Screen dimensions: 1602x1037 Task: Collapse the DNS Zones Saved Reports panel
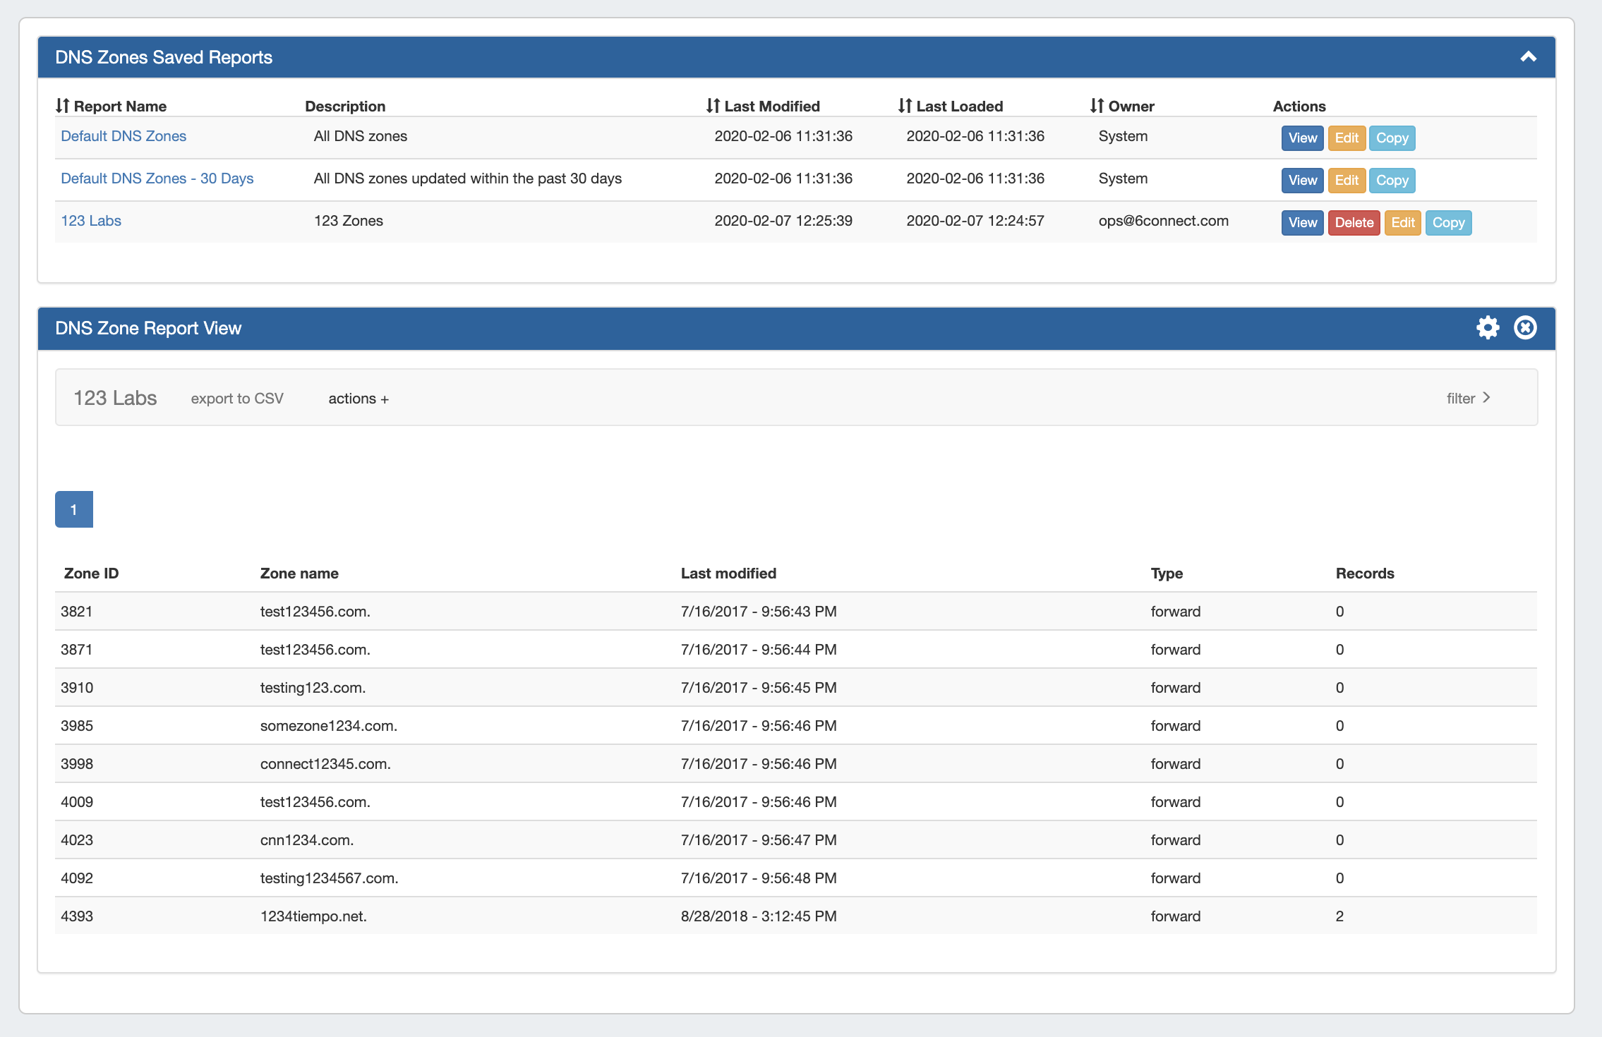point(1528,57)
